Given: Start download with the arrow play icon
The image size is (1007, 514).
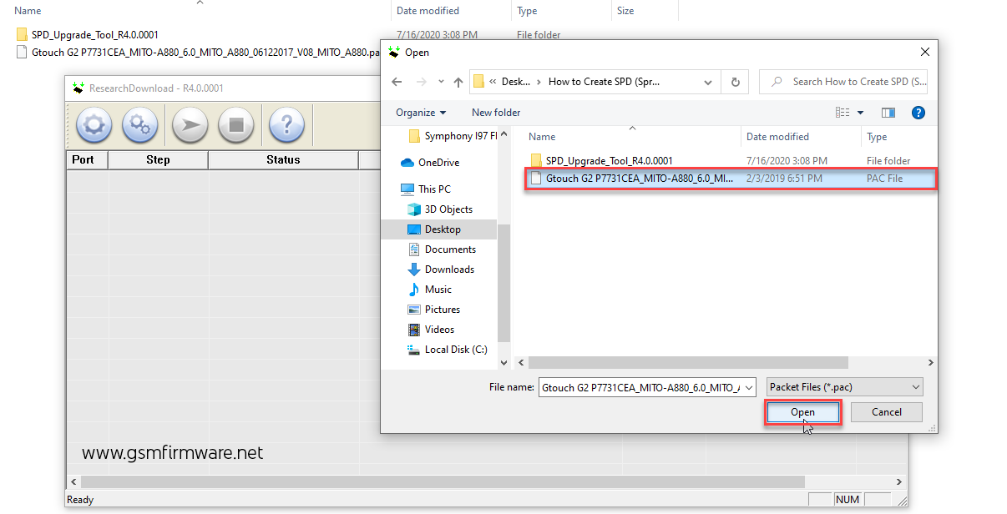Looking at the screenshot, I should 189,124.
